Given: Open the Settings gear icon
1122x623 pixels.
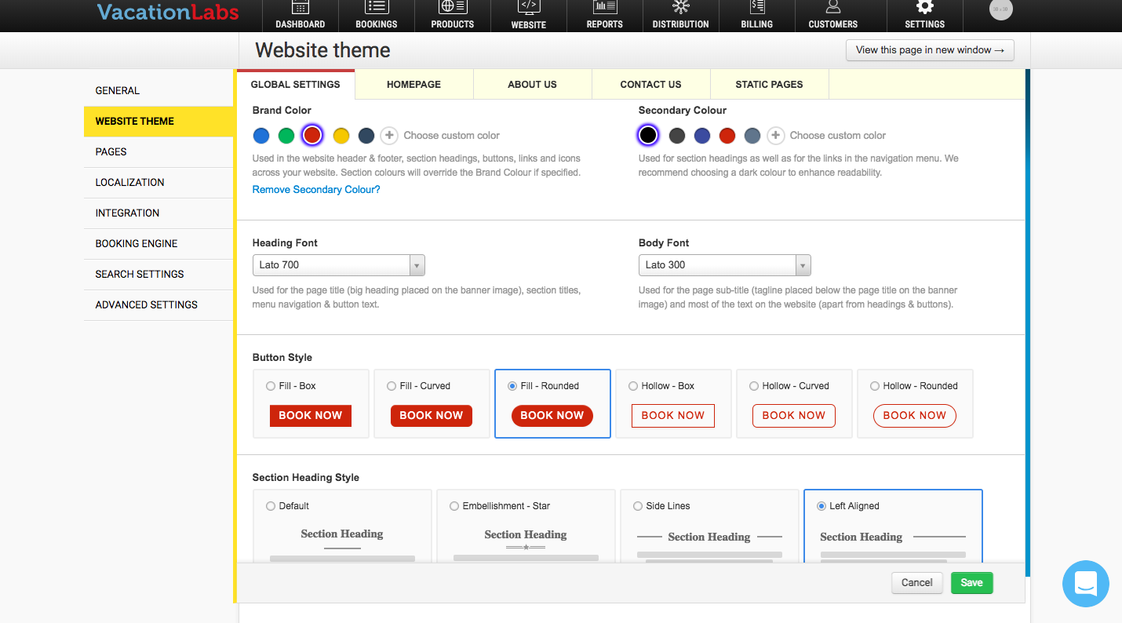Looking at the screenshot, I should click(x=924, y=8).
